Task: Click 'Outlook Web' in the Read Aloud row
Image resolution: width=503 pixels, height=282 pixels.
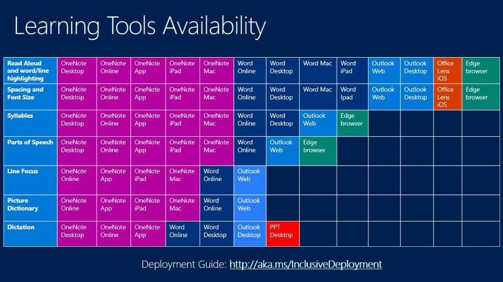Action: [385, 70]
